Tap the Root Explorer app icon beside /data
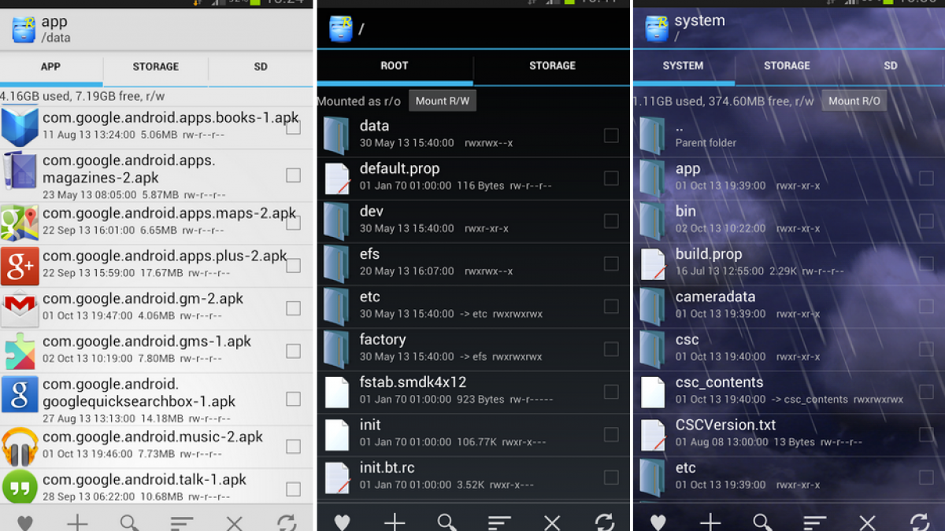The image size is (945, 531). point(22,29)
